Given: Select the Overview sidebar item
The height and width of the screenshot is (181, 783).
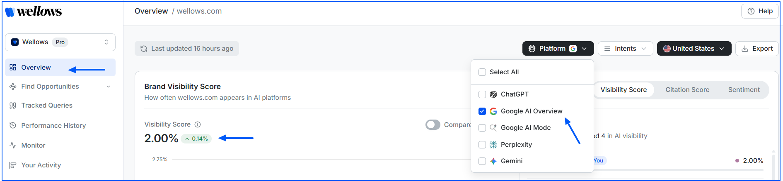Looking at the screenshot, I should [36, 68].
